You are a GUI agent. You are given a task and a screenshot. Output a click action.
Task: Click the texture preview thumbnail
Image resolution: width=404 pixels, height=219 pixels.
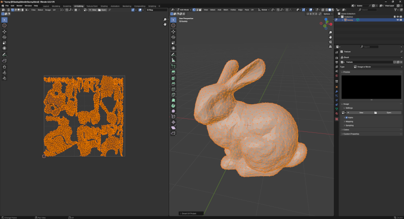coord(371,87)
